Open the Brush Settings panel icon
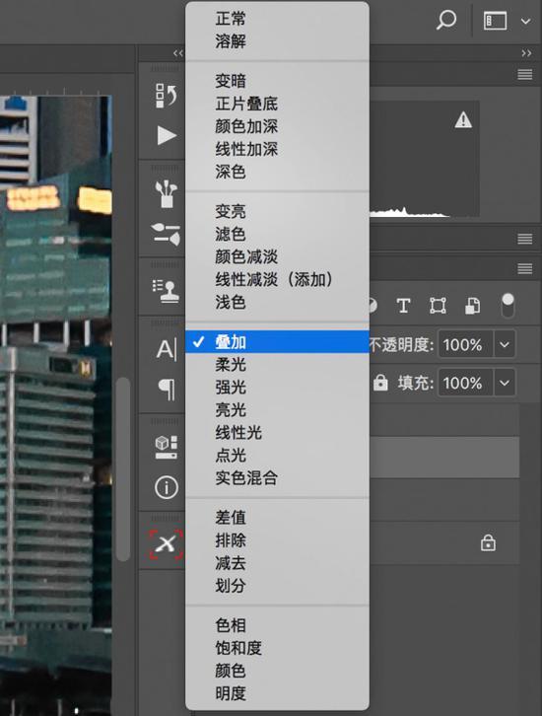 (167, 234)
